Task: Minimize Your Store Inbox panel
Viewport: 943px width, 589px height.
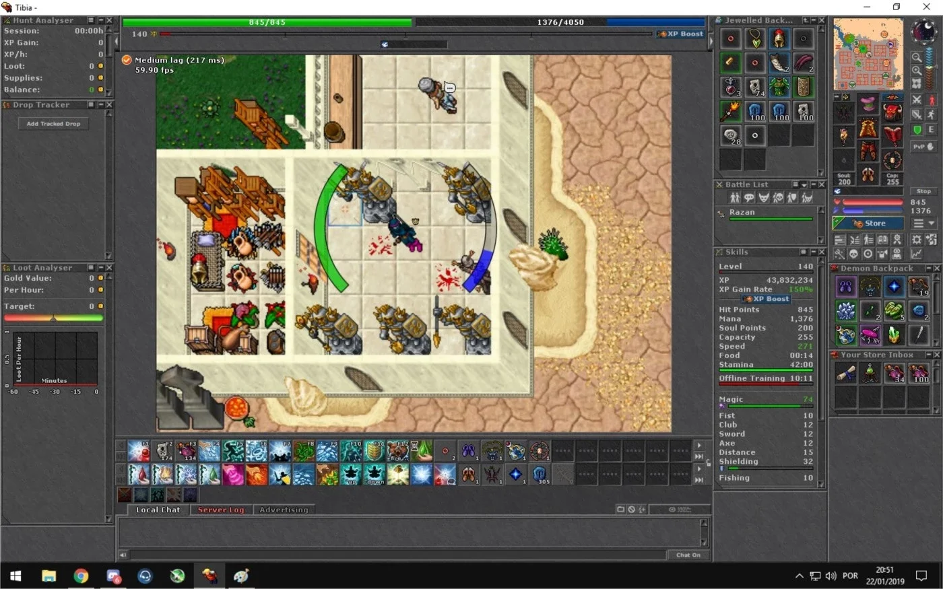Action: 929,355
